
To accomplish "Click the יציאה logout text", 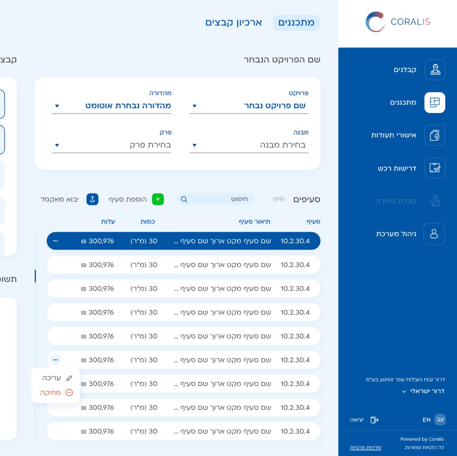I will pyautogui.click(x=357, y=420).
